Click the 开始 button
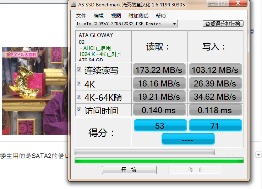The width and height of the screenshot is (262, 189). pyautogui.click(x=129, y=170)
